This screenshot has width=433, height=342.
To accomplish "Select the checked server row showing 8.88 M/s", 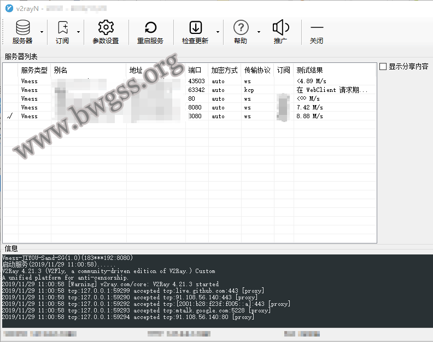I will 189,116.
